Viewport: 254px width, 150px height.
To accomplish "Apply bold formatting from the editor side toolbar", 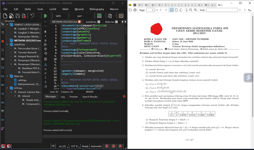I will click(45, 32).
